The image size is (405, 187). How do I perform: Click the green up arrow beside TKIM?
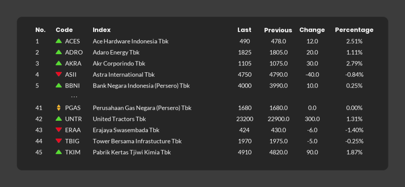(59, 152)
